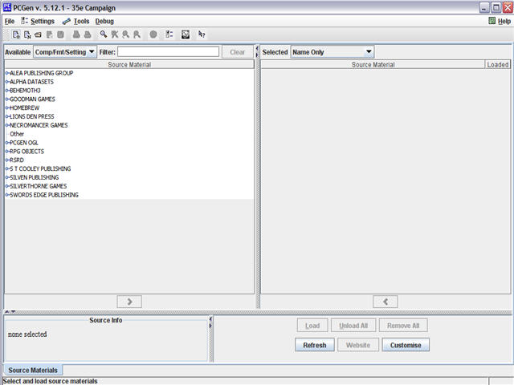This screenshot has width=514, height=385.
Task: Click the Load button
Action: pyautogui.click(x=312, y=326)
